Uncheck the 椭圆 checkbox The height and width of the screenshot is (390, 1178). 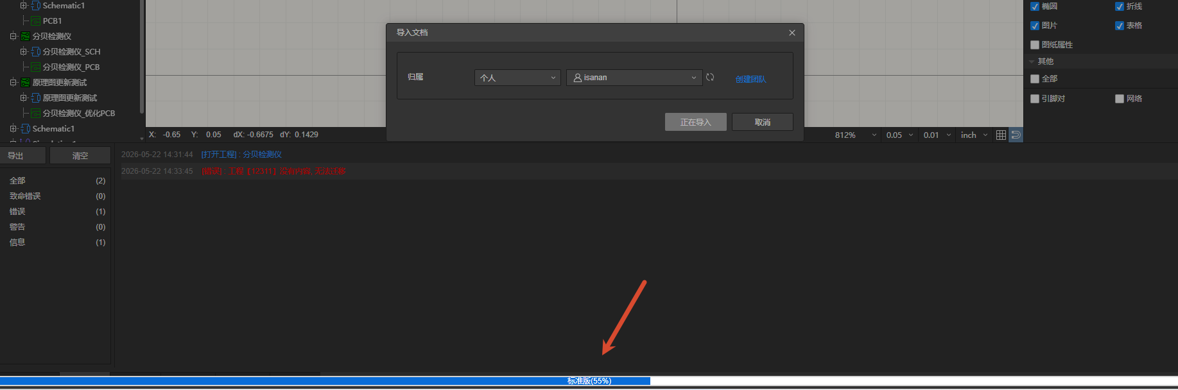tap(1035, 6)
